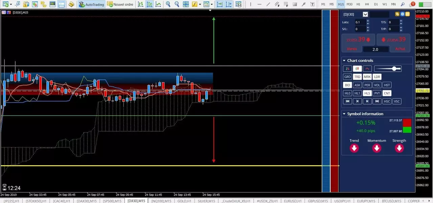Tile chart windows icon
Viewport: 433px width, 203px height.
186,4
